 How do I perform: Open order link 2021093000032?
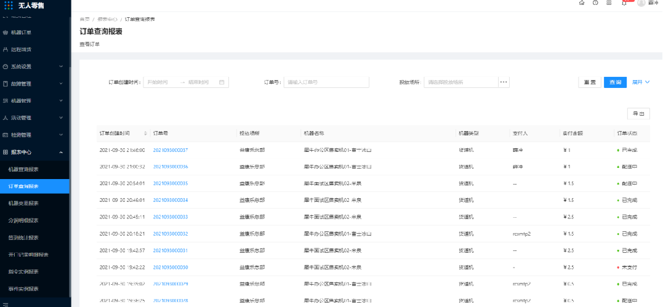(171, 234)
